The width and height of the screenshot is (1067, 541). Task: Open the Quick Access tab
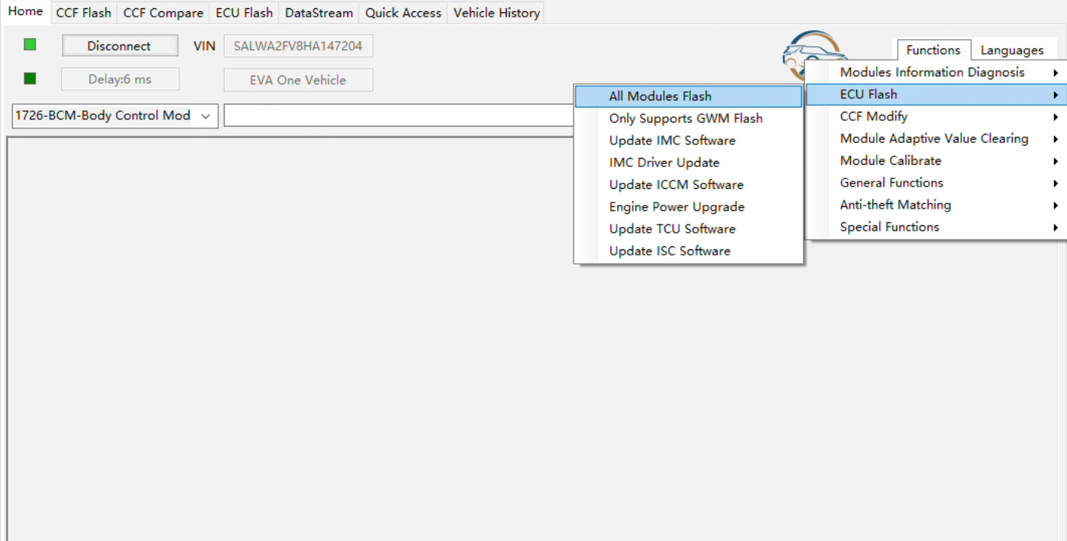[x=403, y=13]
